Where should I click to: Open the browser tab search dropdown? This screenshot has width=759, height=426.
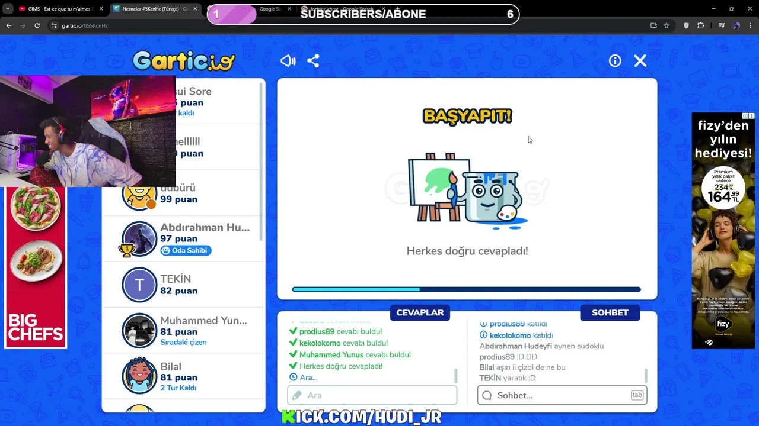(8, 9)
